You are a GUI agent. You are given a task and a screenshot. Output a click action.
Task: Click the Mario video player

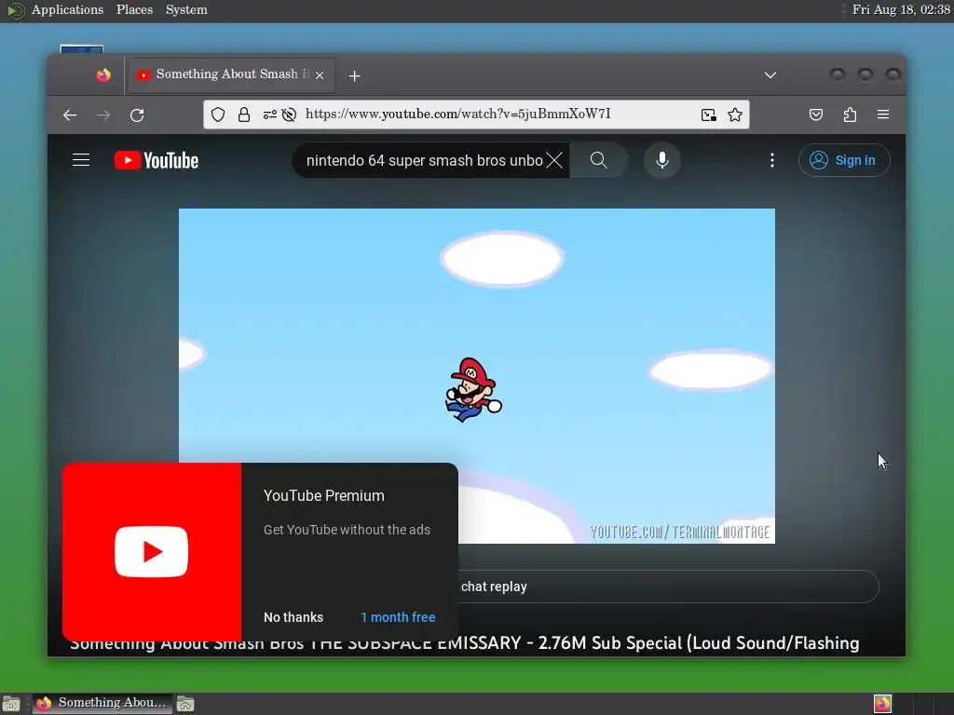(476, 376)
